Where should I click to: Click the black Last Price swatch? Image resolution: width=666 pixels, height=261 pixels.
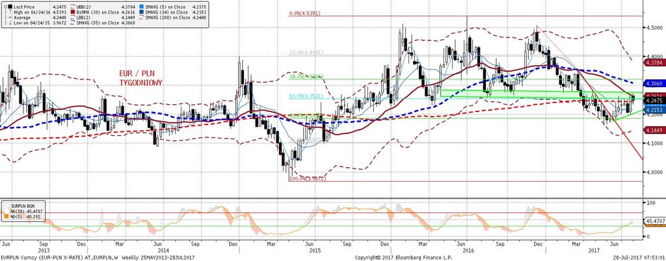tap(10, 7)
